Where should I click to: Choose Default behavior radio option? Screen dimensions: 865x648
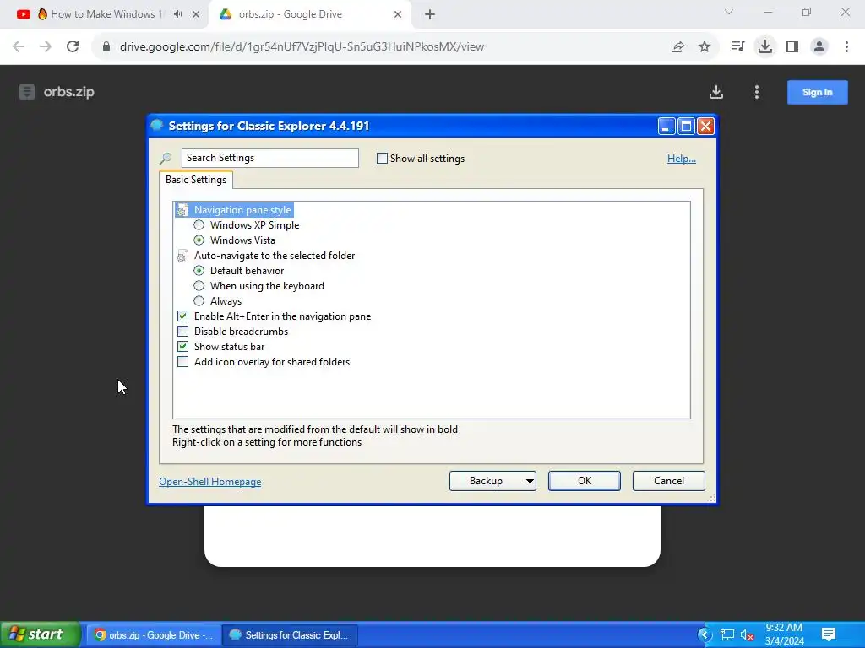click(x=199, y=271)
